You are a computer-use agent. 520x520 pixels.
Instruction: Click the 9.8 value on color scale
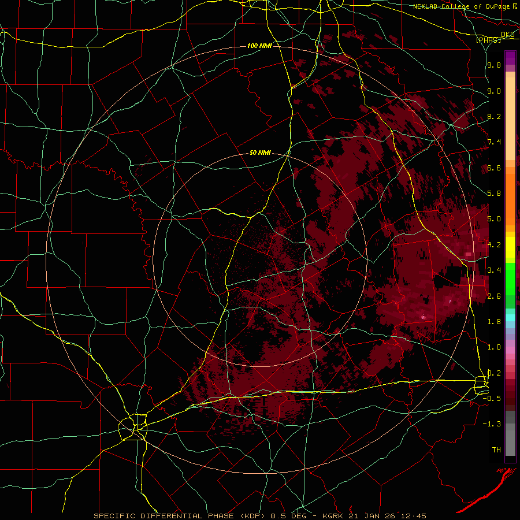click(494, 65)
